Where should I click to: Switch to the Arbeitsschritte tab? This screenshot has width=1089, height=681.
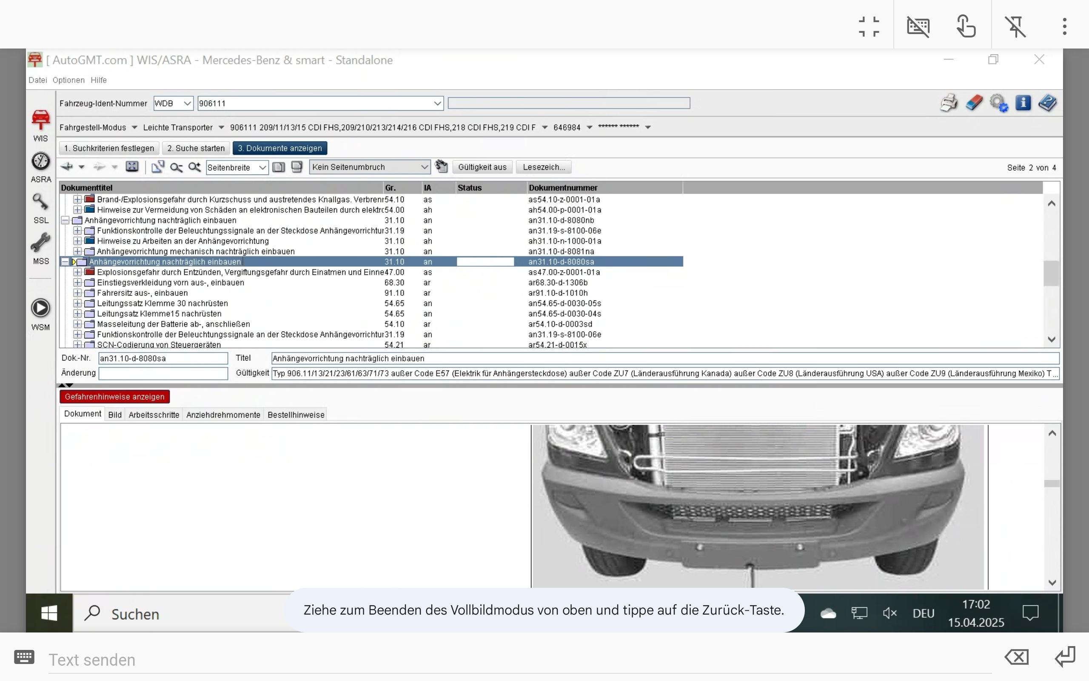(154, 415)
